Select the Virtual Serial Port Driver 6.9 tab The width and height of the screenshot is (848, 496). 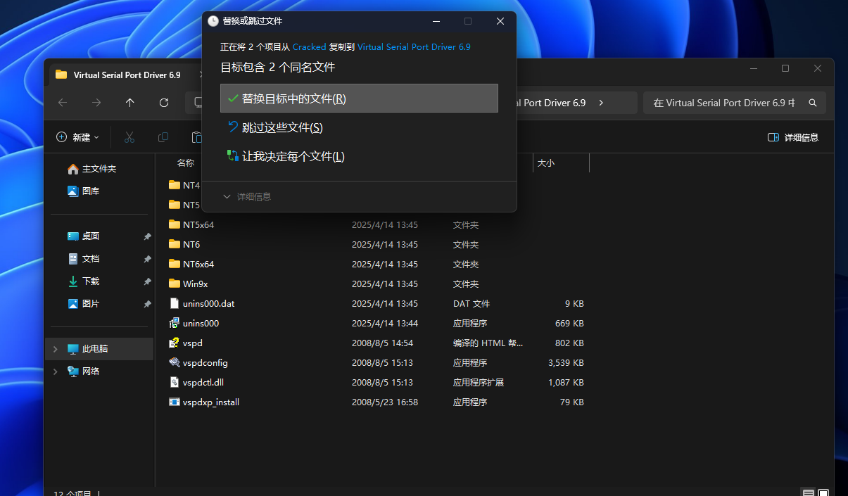127,75
